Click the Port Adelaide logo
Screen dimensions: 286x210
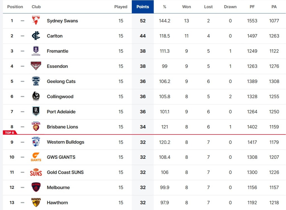point(36,112)
